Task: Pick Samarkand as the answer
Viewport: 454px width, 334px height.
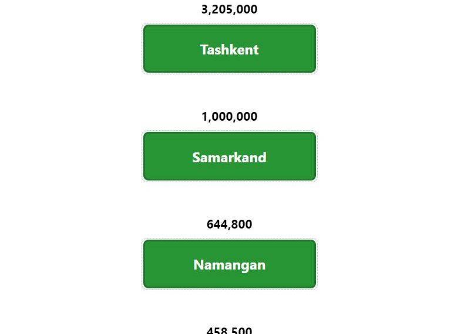Action: (230, 156)
